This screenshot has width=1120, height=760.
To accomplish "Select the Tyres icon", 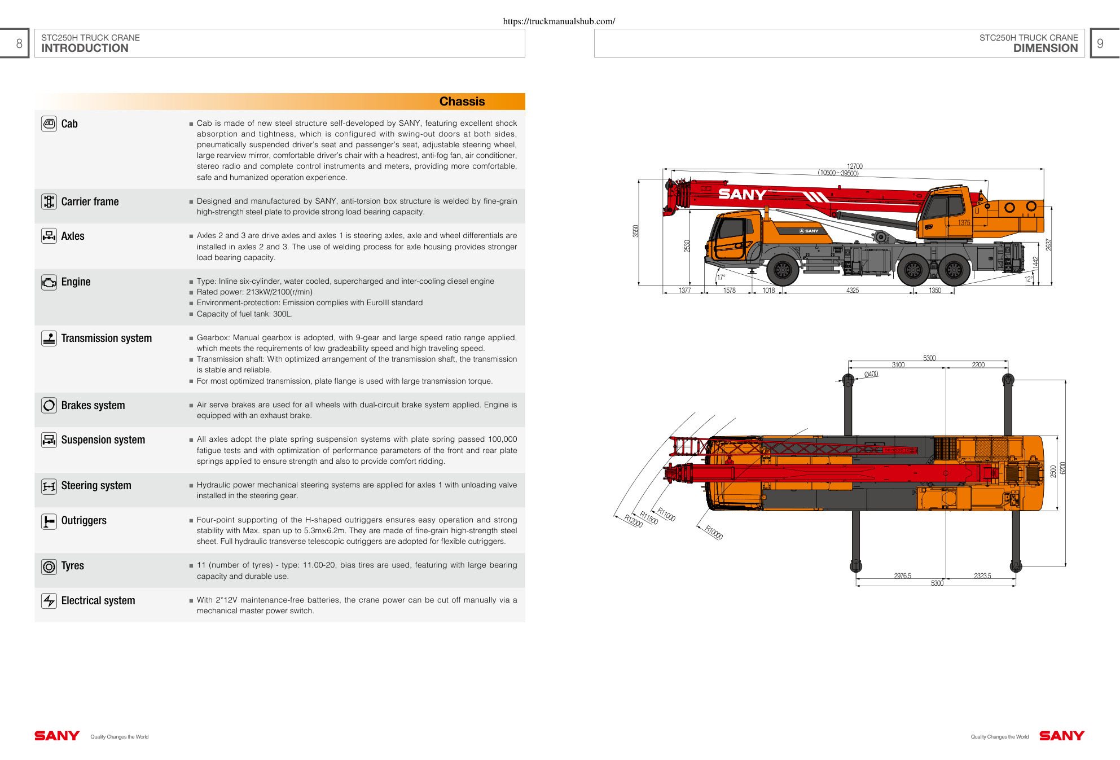I will tap(49, 566).
